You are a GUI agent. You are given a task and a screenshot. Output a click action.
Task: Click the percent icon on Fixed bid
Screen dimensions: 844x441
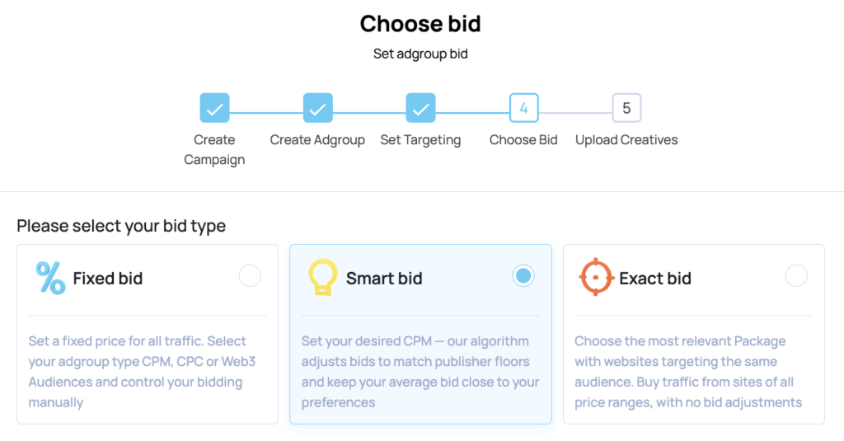coord(50,279)
